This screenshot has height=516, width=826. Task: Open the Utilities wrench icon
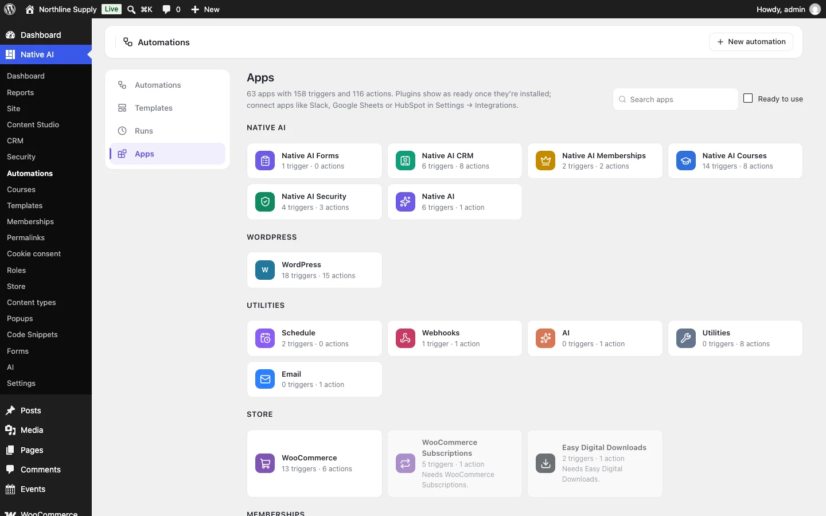(x=686, y=338)
